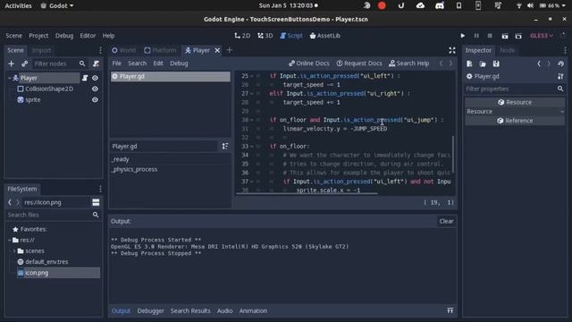Image resolution: width=572 pixels, height=322 pixels.
Task: Click the Filter nodes field
Action: (x=55, y=64)
